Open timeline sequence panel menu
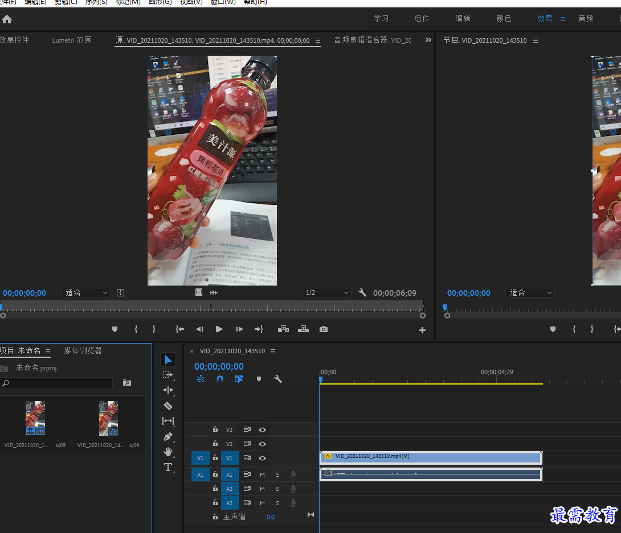The width and height of the screenshot is (621, 533). click(x=273, y=351)
